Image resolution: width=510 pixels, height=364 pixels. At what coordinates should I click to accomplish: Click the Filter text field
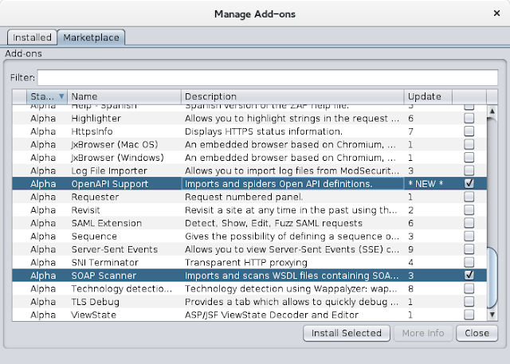coord(266,77)
